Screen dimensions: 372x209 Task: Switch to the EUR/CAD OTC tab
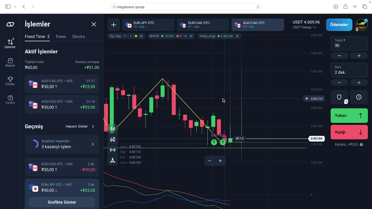click(x=203, y=25)
